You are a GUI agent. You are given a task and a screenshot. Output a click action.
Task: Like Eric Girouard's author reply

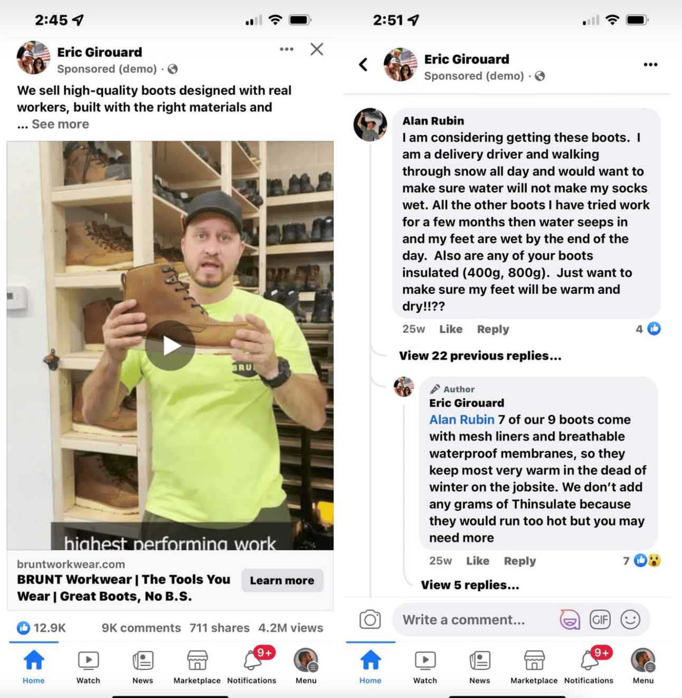pyautogui.click(x=478, y=561)
